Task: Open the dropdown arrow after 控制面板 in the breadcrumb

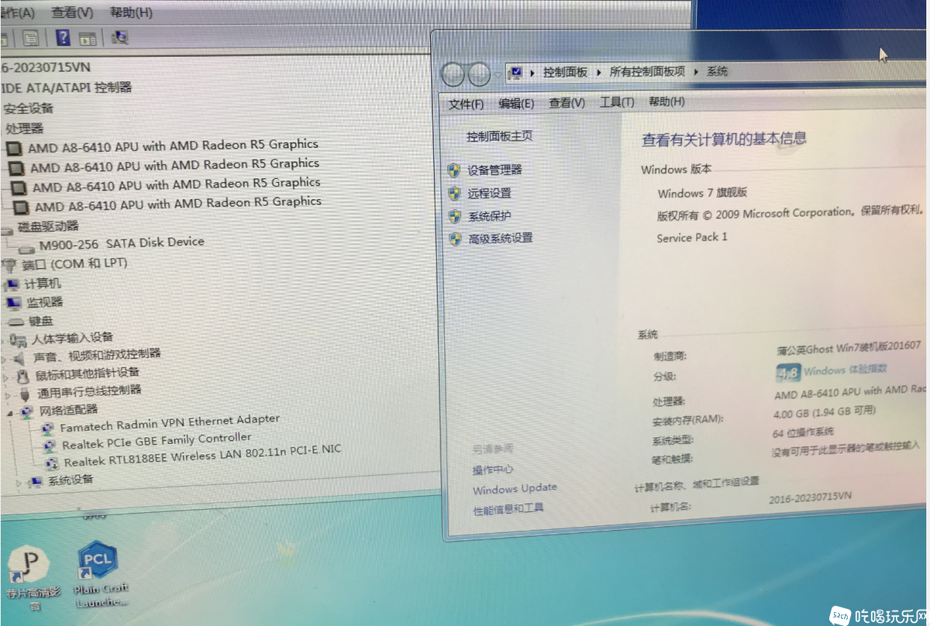Action: point(598,72)
